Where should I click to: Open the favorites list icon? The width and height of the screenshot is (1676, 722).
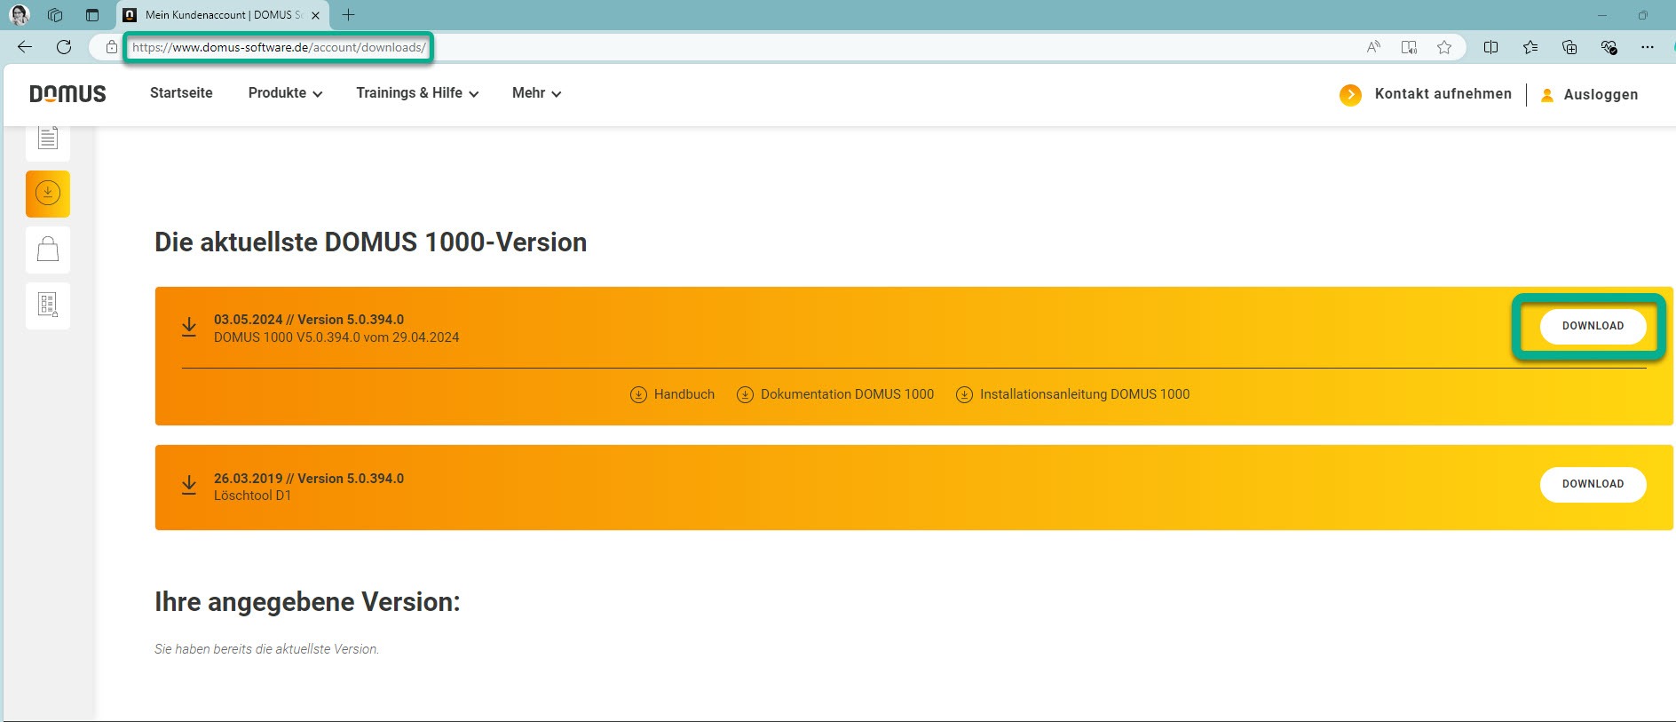point(1530,47)
